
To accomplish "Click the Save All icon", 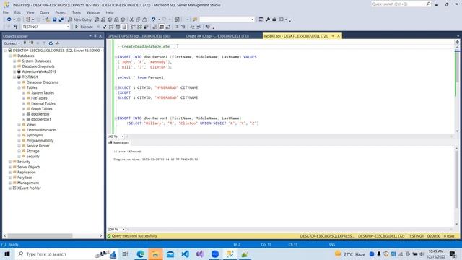I will (x=61, y=19).
